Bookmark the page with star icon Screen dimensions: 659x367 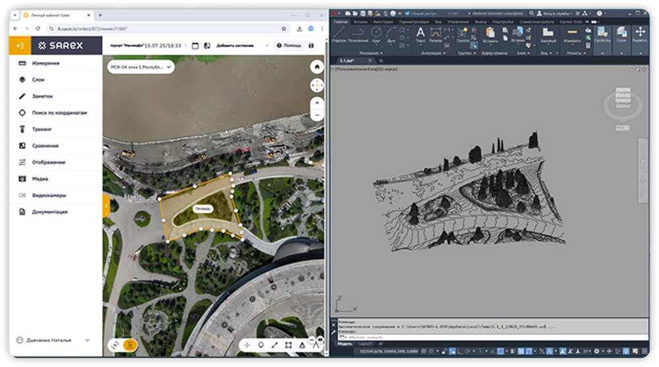point(283,28)
